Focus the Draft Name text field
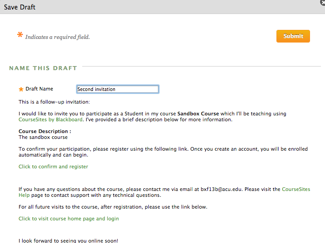 point(118,89)
